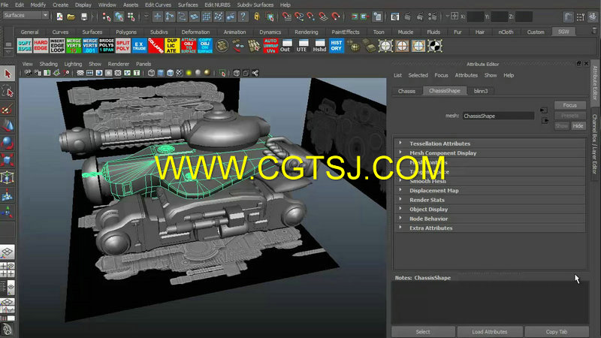Select the Scale tool cube in toolbox
This screenshot has width=601, height=338.
click(8, 159)
